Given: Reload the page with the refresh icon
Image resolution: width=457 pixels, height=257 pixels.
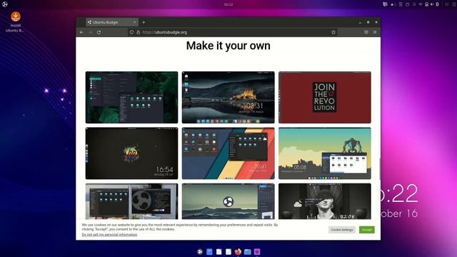Looking at the screenshot, I should click(x=99, y=32).
